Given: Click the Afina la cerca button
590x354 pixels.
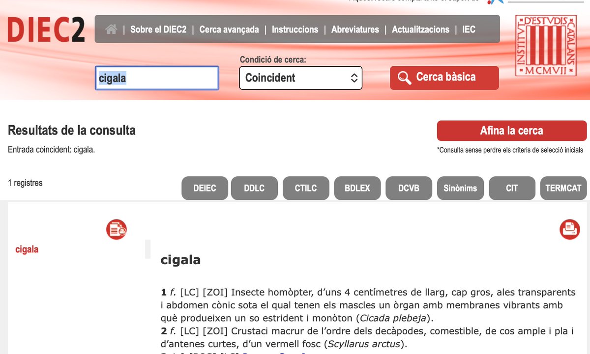Looking at the screenshot, I should 512,131.
